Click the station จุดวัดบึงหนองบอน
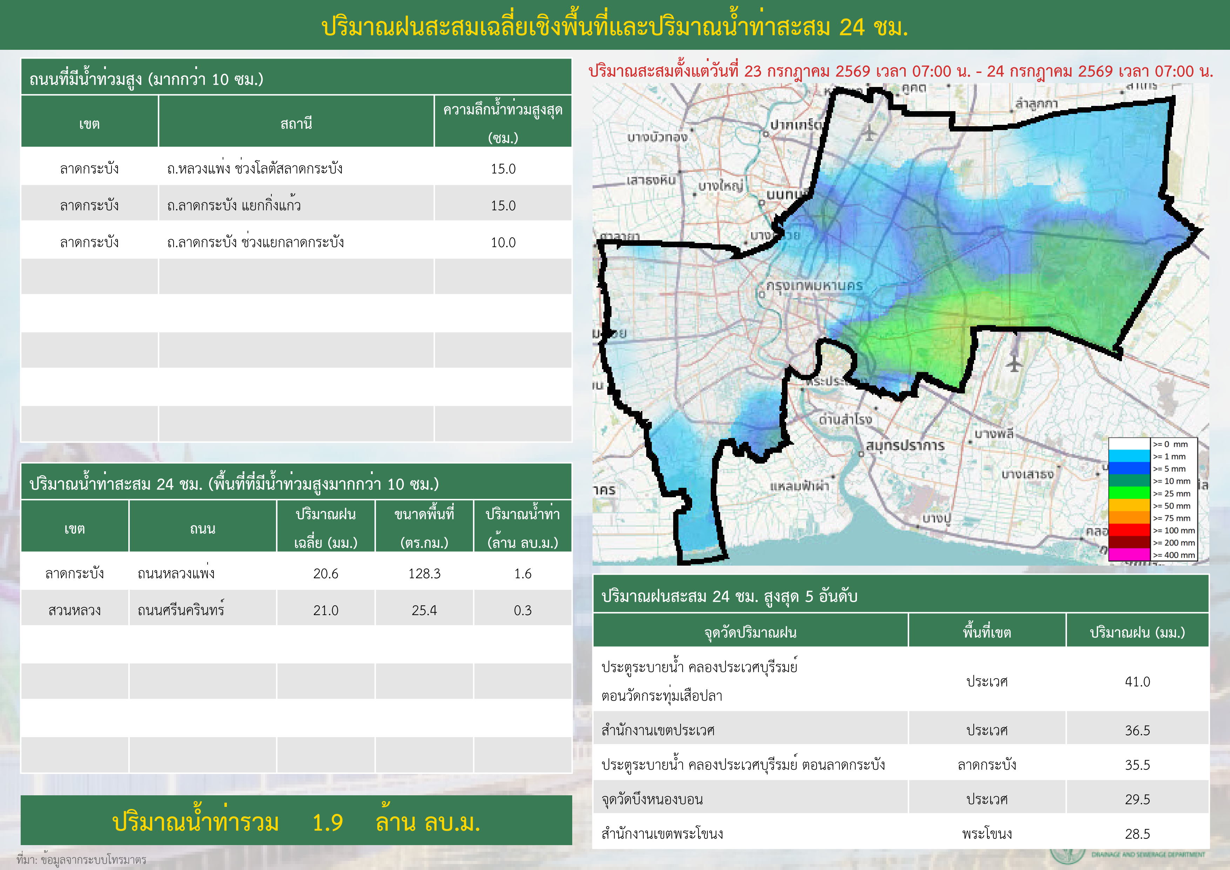The image size is (1230, 870). coord(652,799)
